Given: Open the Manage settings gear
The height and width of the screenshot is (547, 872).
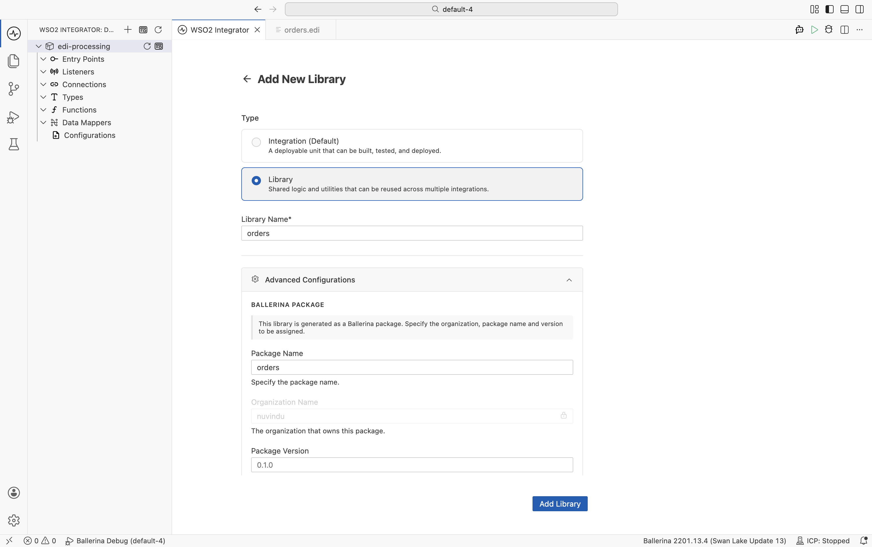Looking at the screenshot, I should tap(14, 520).
